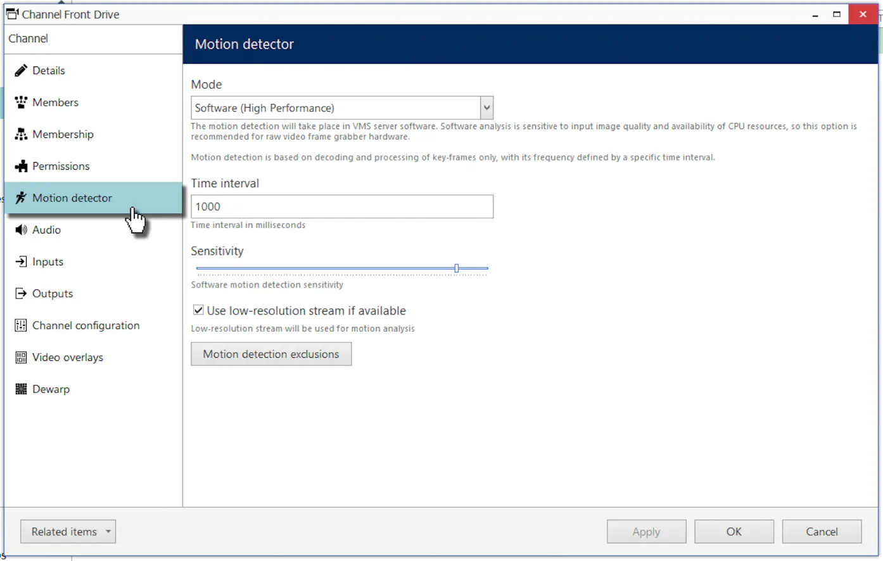Screen dimensions: 883x561
Task: Click the OK button
Action: tap(734, 532)
